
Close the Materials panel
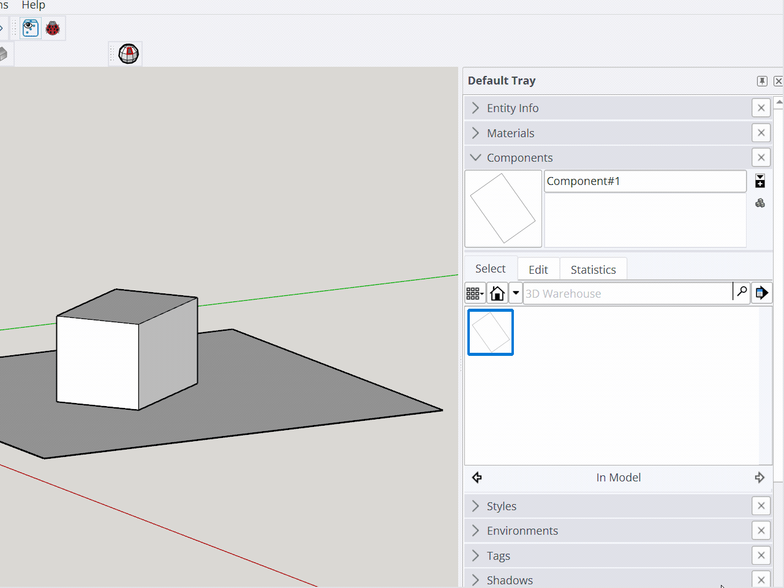point(761,133)
